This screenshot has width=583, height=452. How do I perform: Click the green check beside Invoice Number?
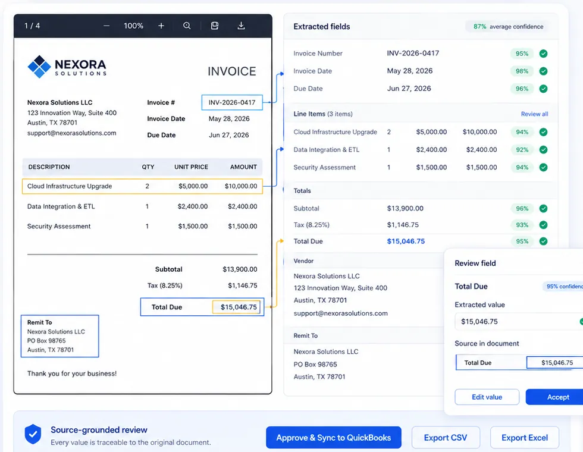543,54
